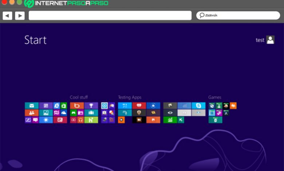The image size is (284, 171).
Task: Go forward with the browser forward arrow
Action: pos(20,16)
